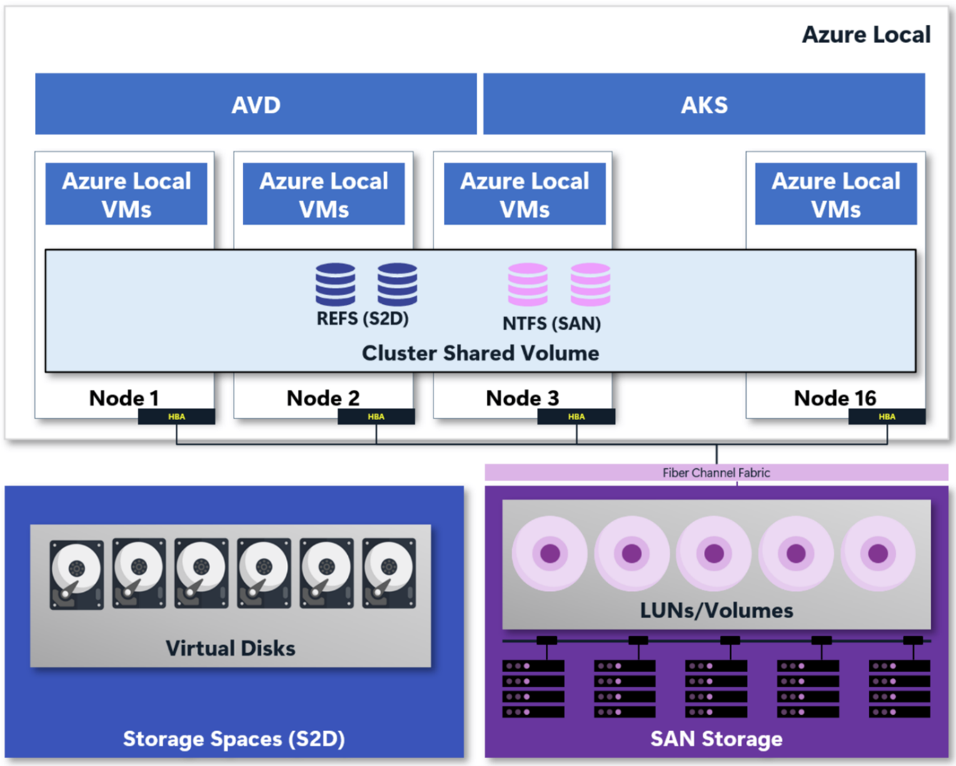Click the first LUN disc on the left

tap(550, 553)
